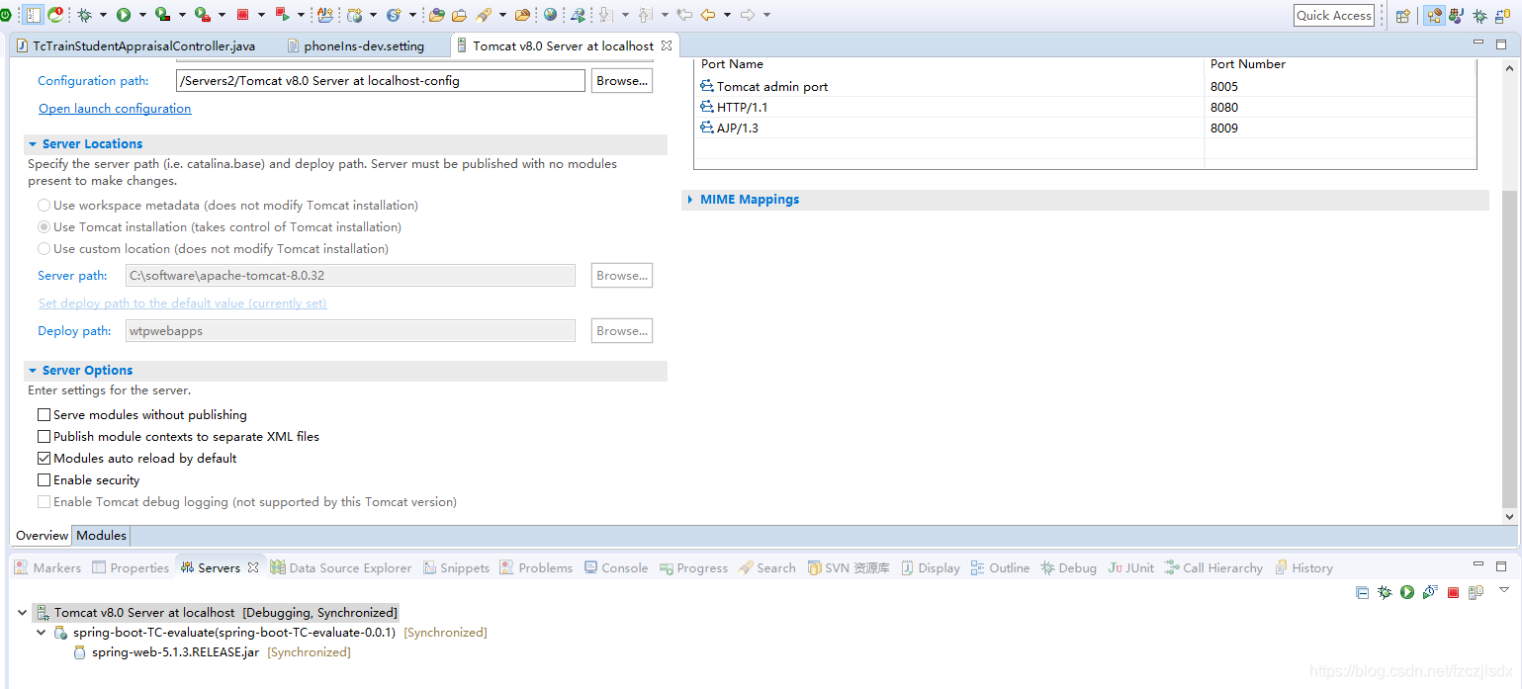
Task: Collapse the Tomcat v8.0 Server tree node
Action: pos(23,613)
